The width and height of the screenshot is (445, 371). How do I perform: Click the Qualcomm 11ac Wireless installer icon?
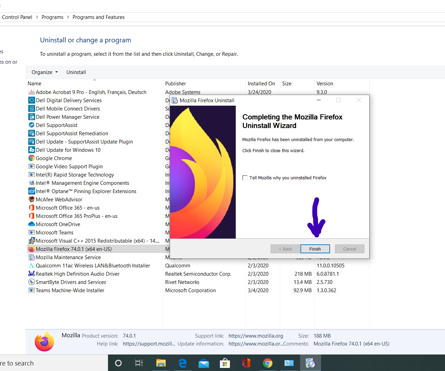point(31,265)
